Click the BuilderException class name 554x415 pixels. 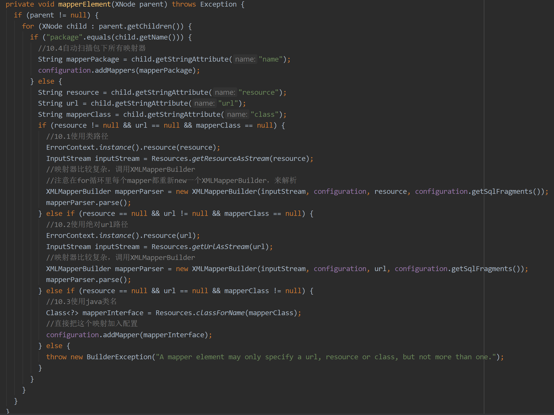point(119,357)
